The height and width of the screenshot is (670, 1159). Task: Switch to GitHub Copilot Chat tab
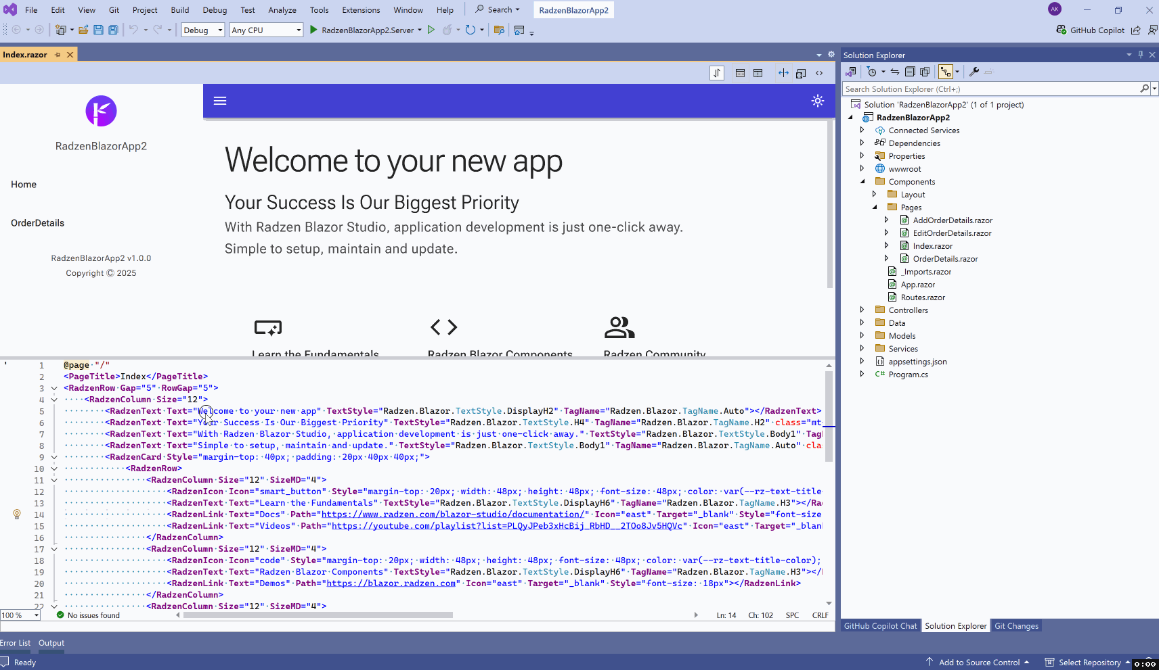[x=880, y=626]
